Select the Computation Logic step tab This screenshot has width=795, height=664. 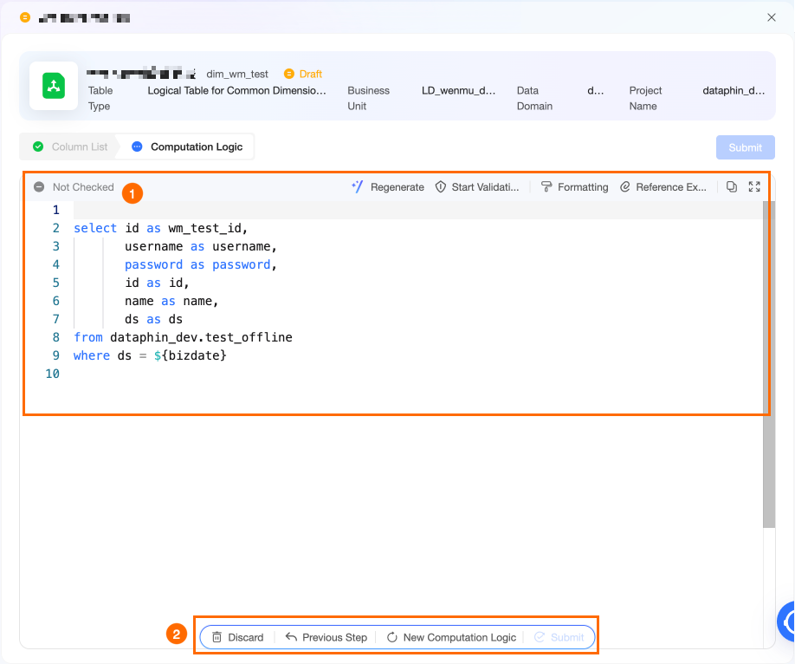pyautogui.click(x=188, y=146)
